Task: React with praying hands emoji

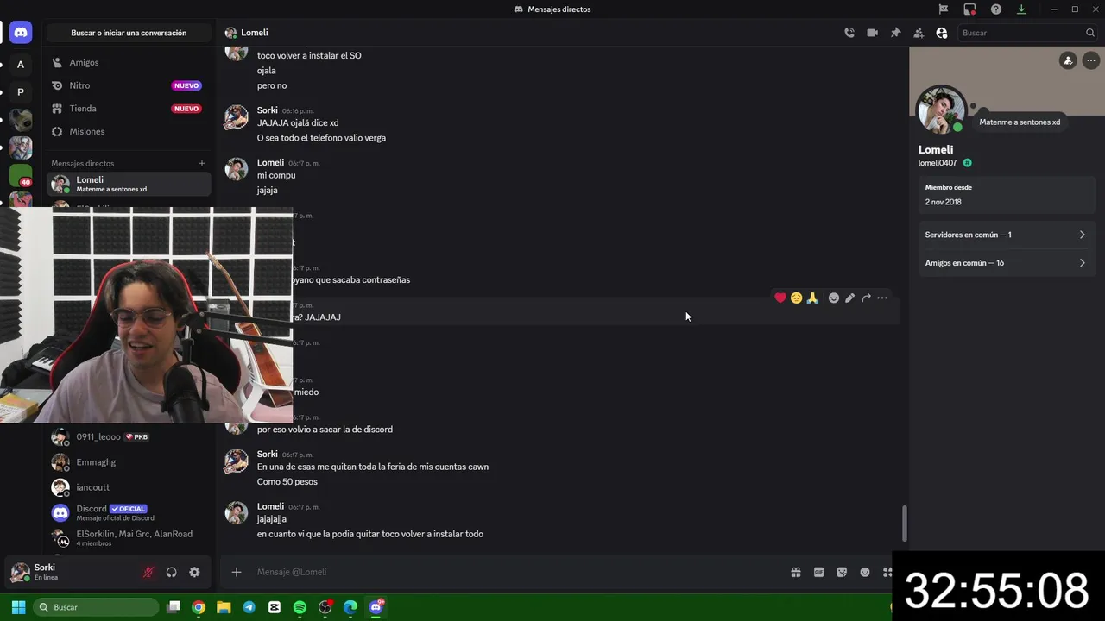Action: click(x=812, y=298)
